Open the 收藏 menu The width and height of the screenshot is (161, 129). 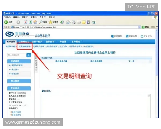(34, 17)
